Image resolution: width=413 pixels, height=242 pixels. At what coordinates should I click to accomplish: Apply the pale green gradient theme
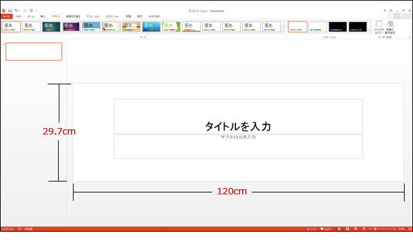point(111,27)
